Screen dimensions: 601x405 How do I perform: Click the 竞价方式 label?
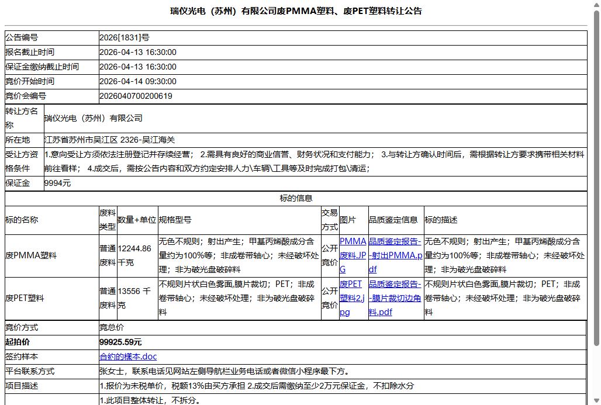pyautogui.click(x=22, y=328)
